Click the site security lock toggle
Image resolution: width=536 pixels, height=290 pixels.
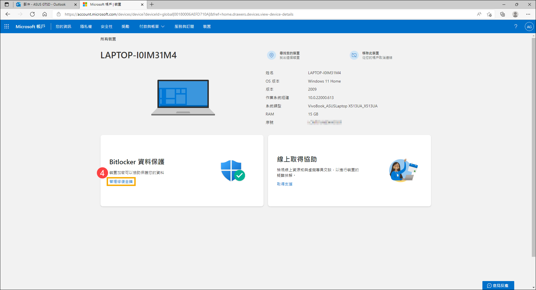(x=59, y=14)
